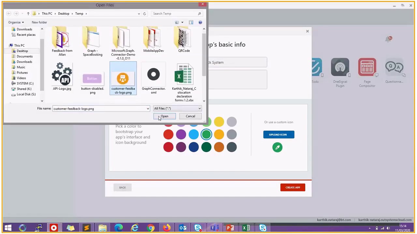Expand previous locations address dropdown
This screenshot has width=417, height=234.
[x=139, y=14]
